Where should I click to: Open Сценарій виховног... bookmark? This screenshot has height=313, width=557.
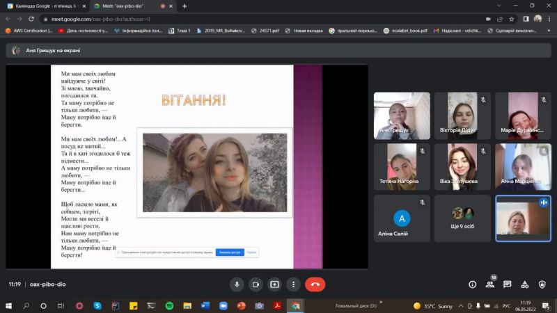click(x=512, y=31)
